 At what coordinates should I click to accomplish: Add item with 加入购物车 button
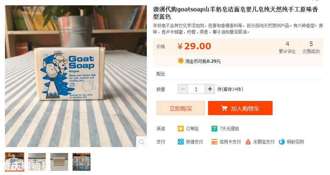point(240,108)
